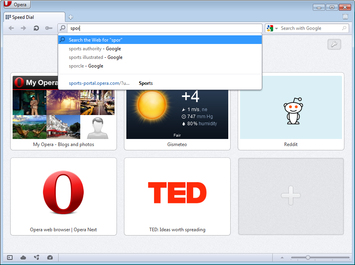Screen dimensions: 355x265
Task: Open the red Opera menu button
Action: point(17,4)
